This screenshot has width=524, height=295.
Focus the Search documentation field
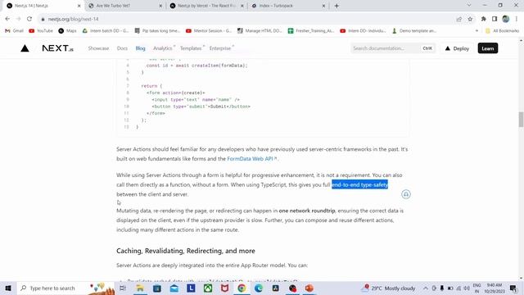point(393,48)
